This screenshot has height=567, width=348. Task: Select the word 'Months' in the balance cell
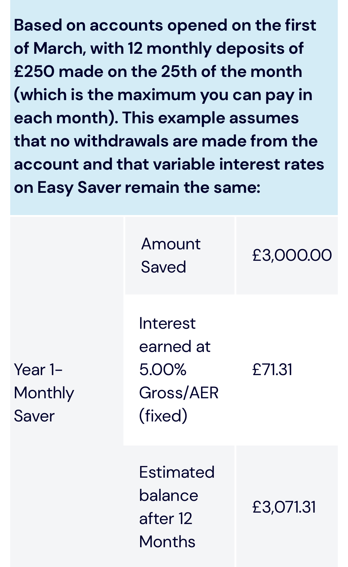point(167,542)
